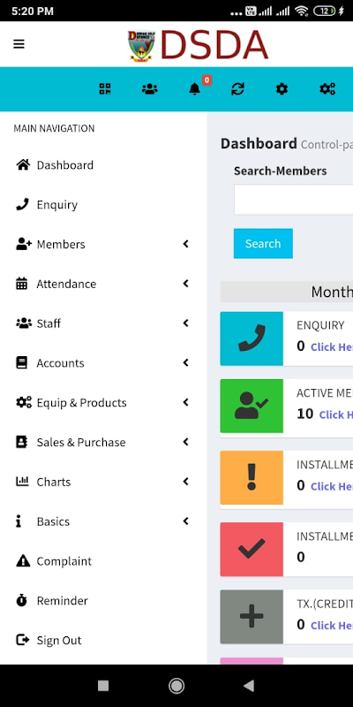
Task: Open the single gear settings icon
Action: (282, 89)
